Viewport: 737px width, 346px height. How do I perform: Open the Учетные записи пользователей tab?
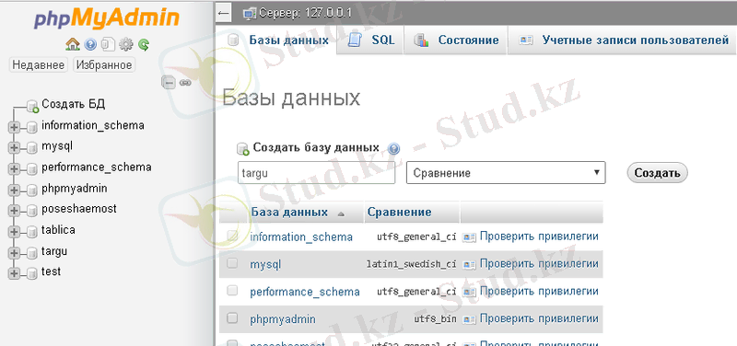(x=623, y=40)
